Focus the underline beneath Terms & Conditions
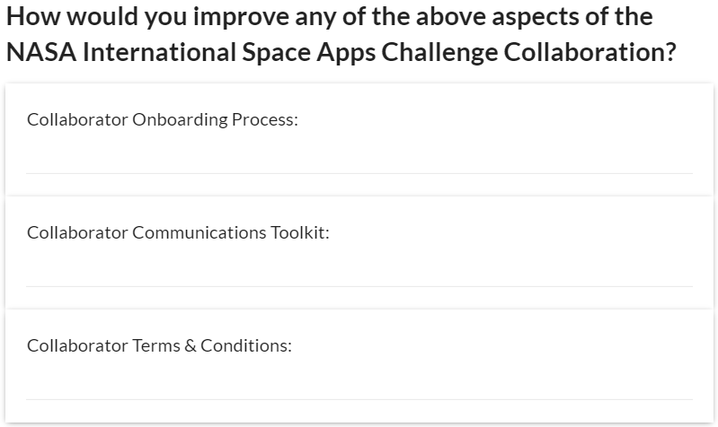The height and width of the screenshot is (427, 718). point(359,397)
